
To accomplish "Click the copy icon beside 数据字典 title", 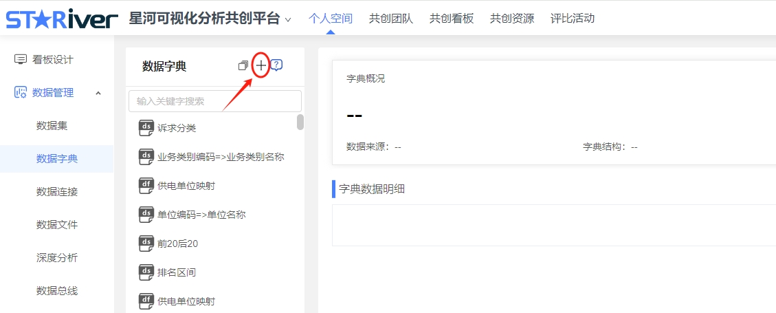I will click(243, 66).
